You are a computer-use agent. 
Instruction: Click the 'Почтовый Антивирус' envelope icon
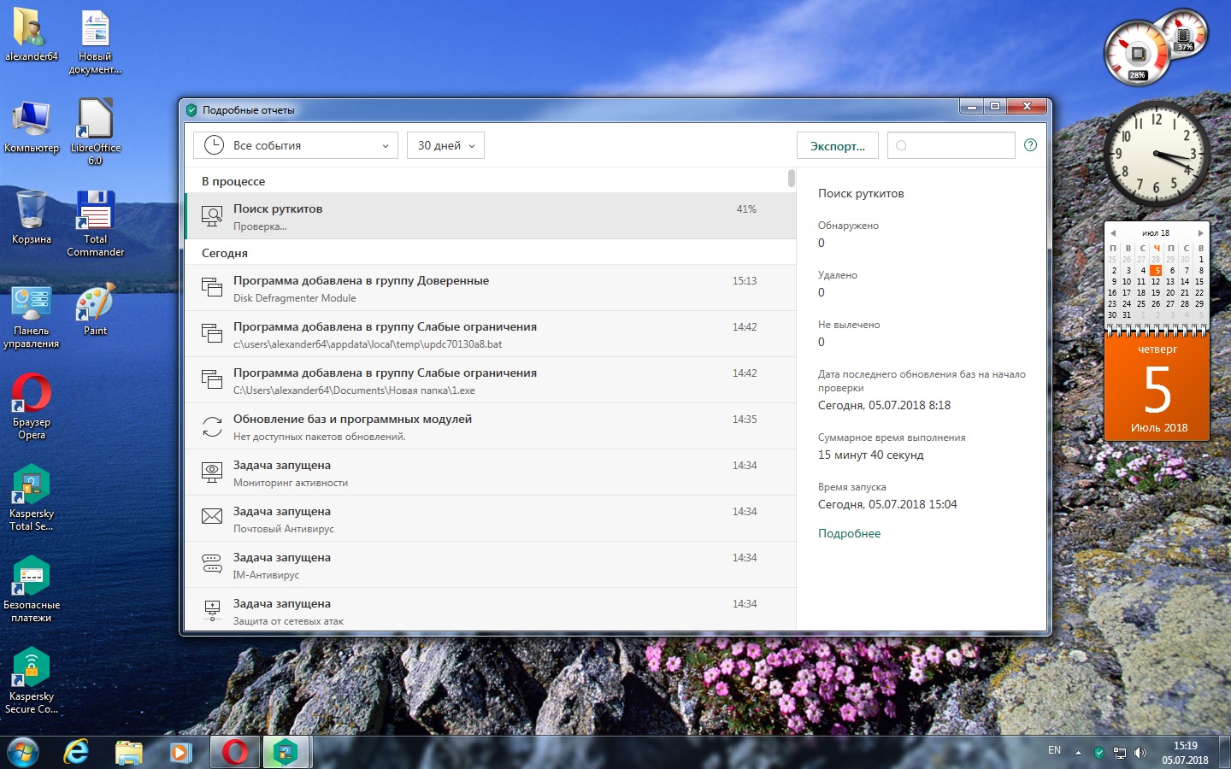(212, 517)
